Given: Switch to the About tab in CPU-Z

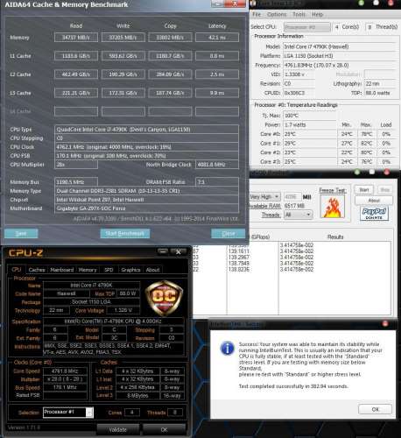Looking at the screenshot, I should [x=152, y=270].
